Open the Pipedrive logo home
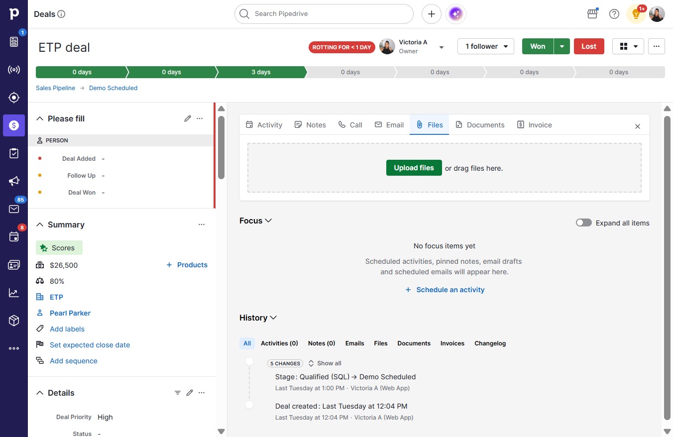 point(14,14)
